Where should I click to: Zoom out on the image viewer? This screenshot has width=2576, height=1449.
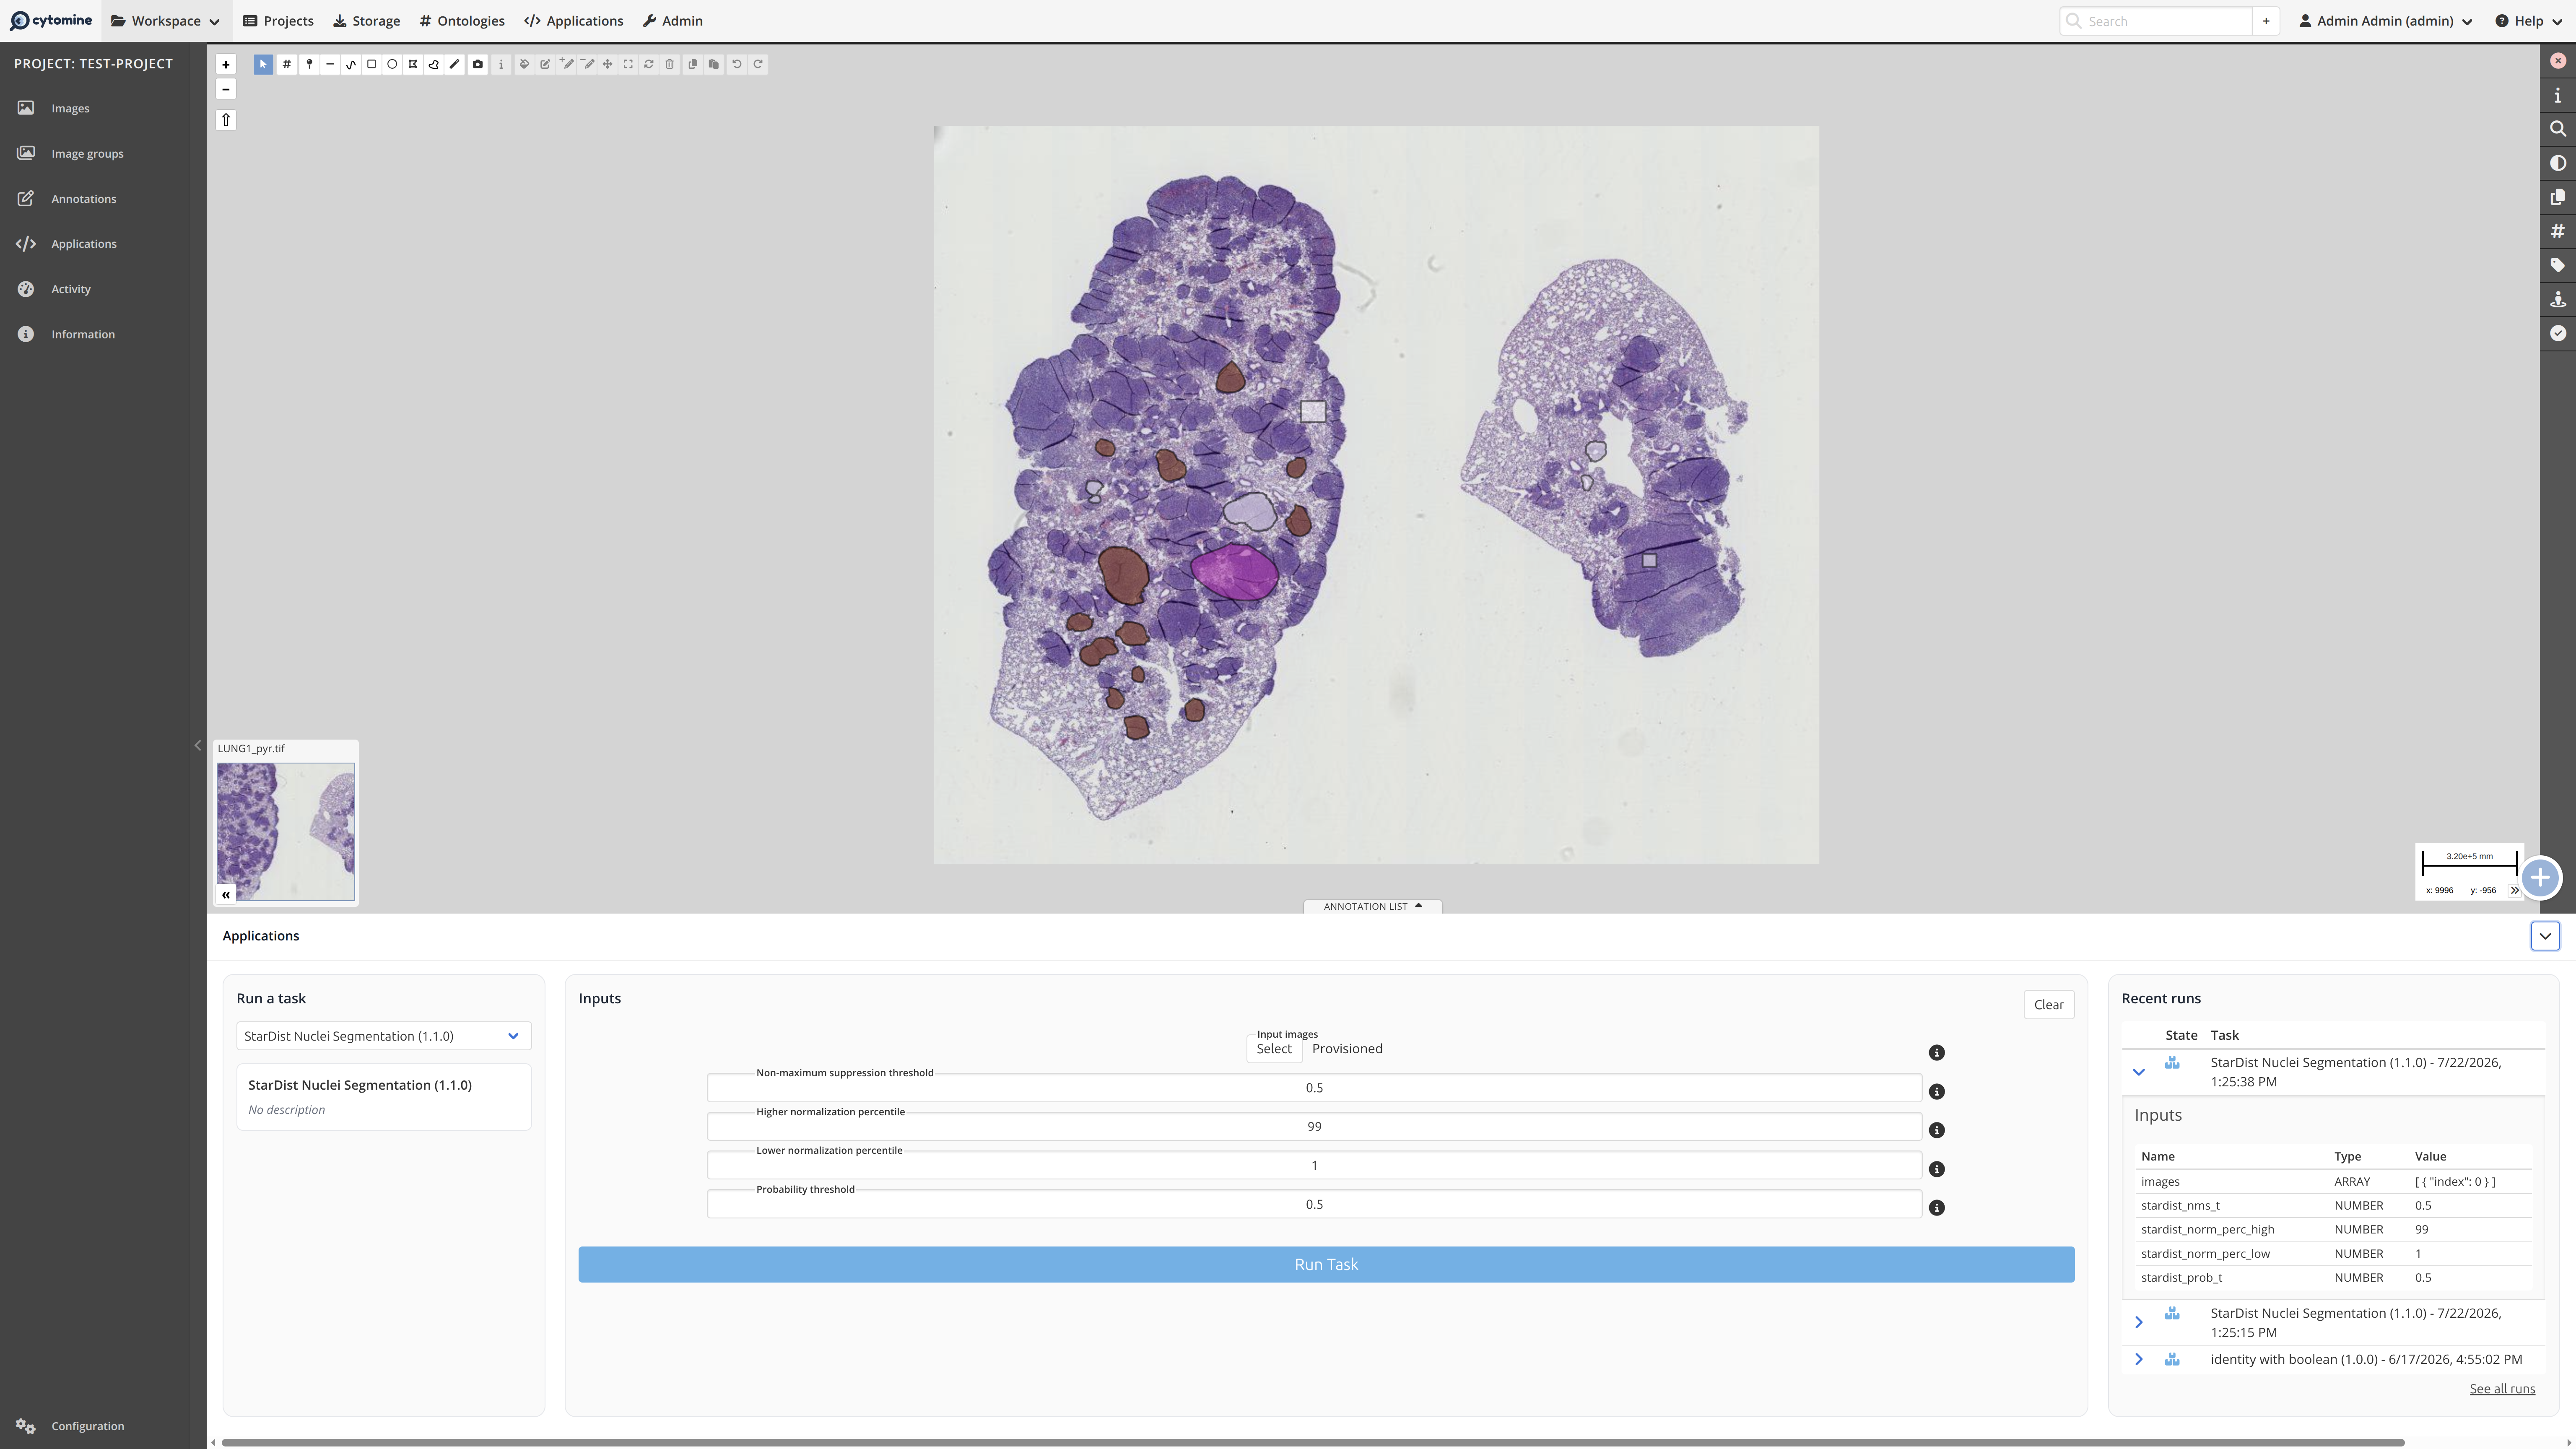click(x=226, y=89)
